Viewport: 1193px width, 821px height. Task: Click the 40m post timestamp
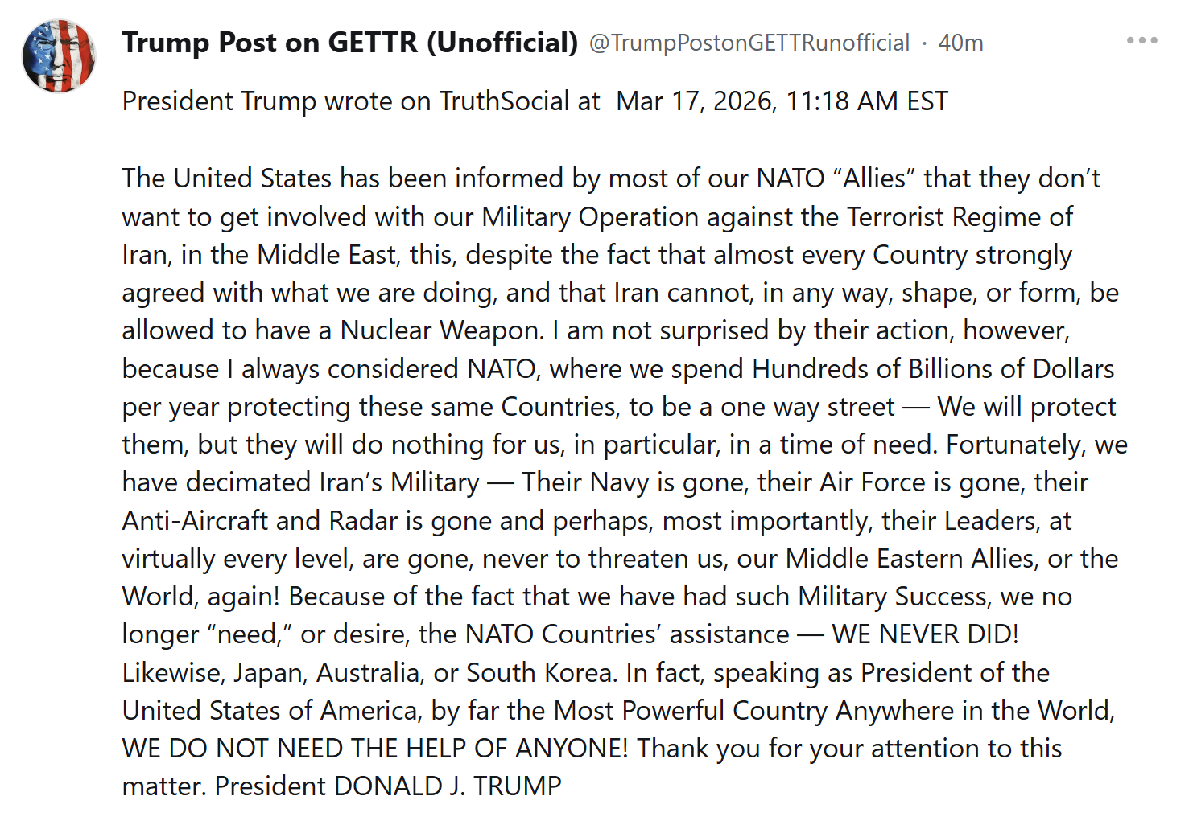(x=960, y=43)
